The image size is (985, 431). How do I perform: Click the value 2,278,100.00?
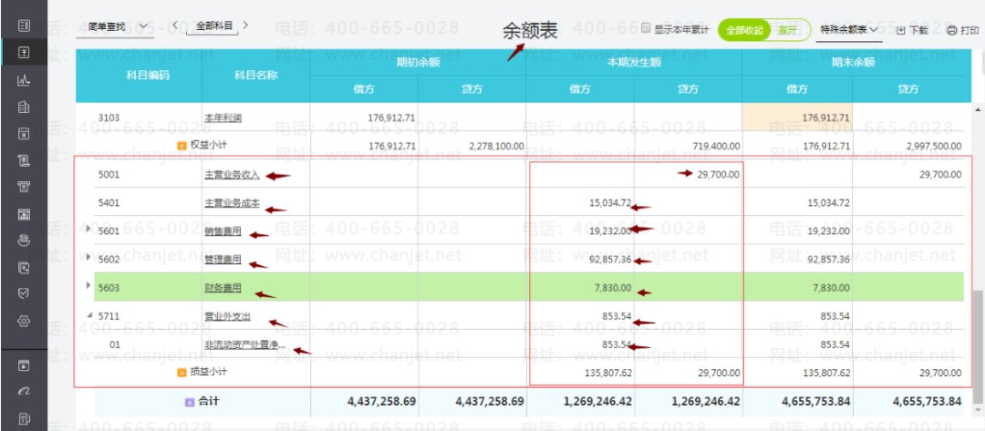(x=496, y=146)
